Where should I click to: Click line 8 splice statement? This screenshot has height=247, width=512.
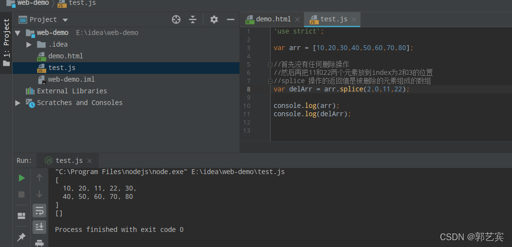(x=342, y=89)
